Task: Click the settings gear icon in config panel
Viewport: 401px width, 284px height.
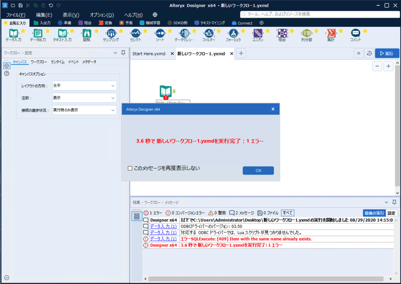Action: pos(7,66)
